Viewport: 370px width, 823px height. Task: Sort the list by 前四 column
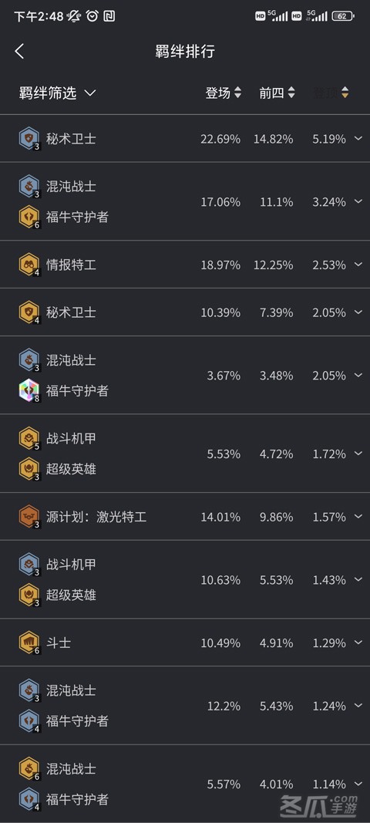coord(277,93)
